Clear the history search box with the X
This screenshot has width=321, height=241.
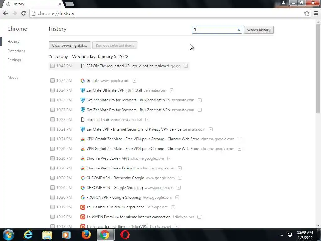click(239, 30)
